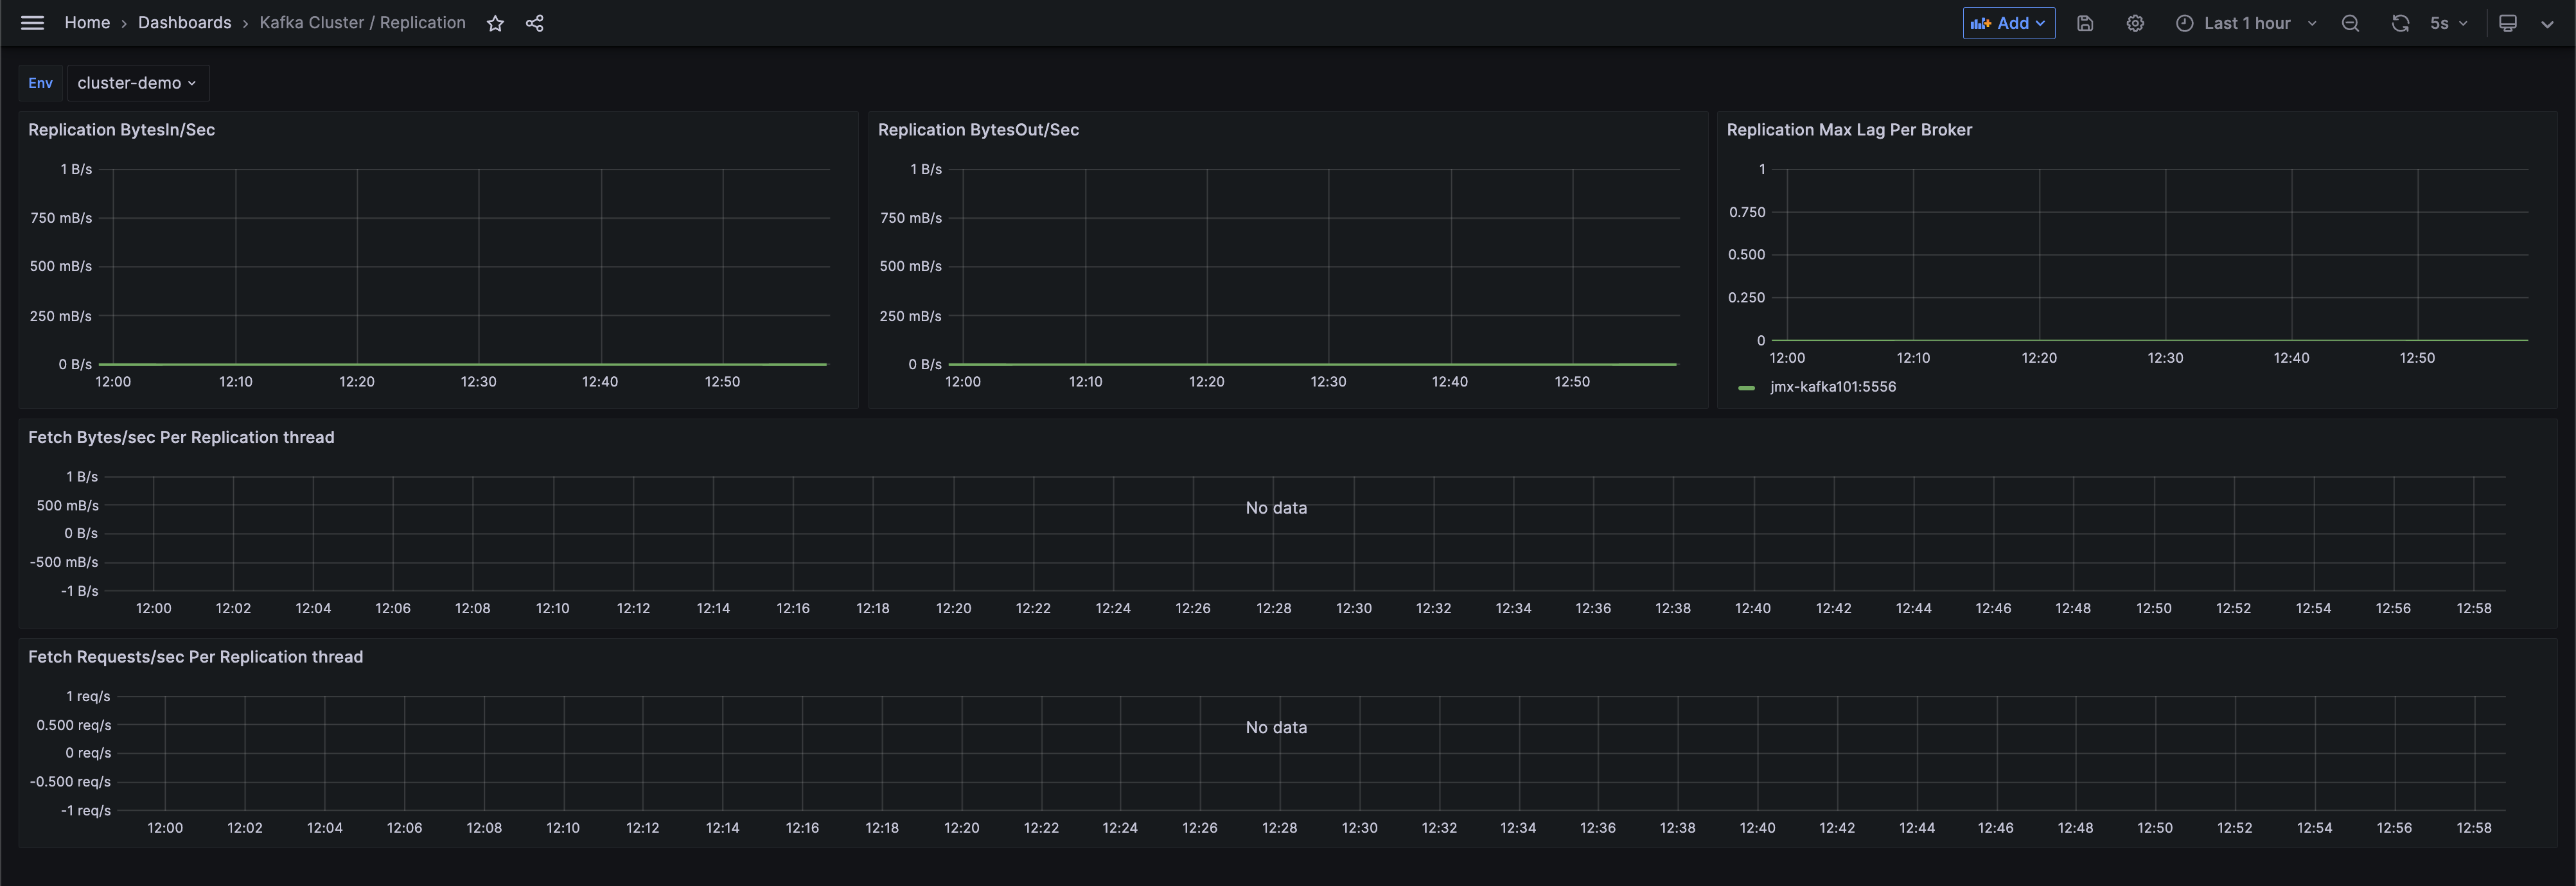Image resolution: width=2576 pixels, height=886 pixels.
Task: Open the Add panel dropdown
Action: tap(2008, 23)
